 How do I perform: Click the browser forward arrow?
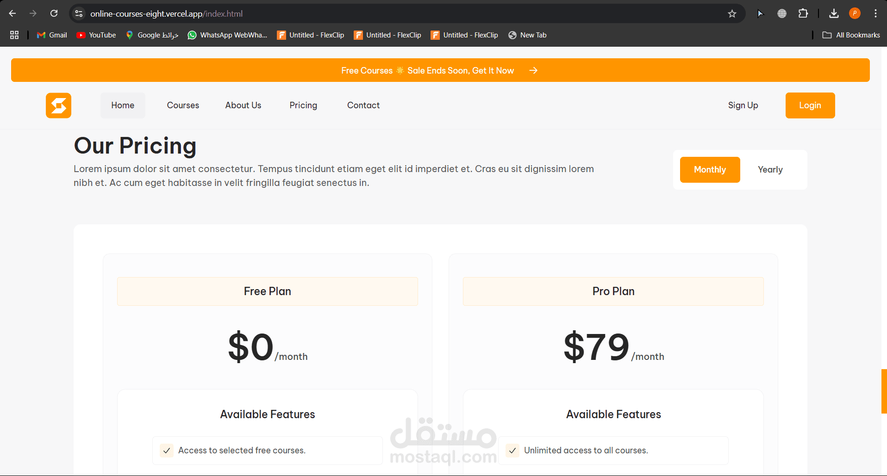point(33,13)
